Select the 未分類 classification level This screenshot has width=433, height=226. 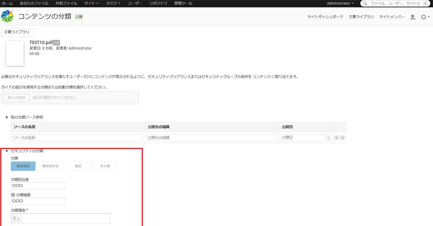pyautogui.click(x=105, y=166)
